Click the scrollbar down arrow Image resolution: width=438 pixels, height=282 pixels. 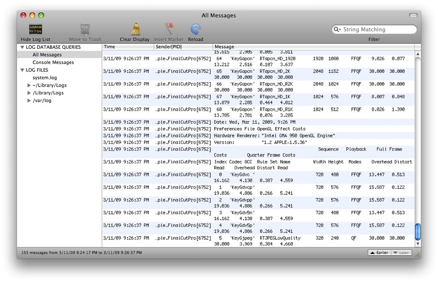(418, 244)
